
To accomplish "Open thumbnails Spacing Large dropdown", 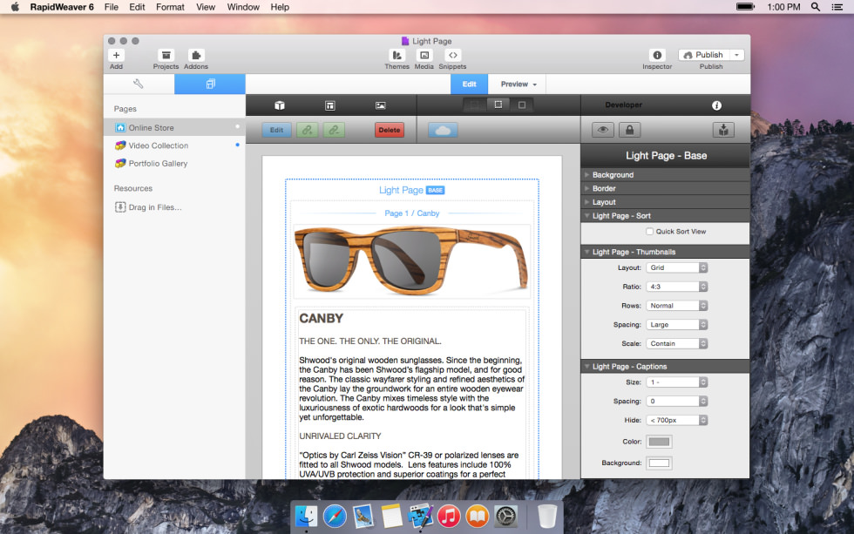I will 677,324.
